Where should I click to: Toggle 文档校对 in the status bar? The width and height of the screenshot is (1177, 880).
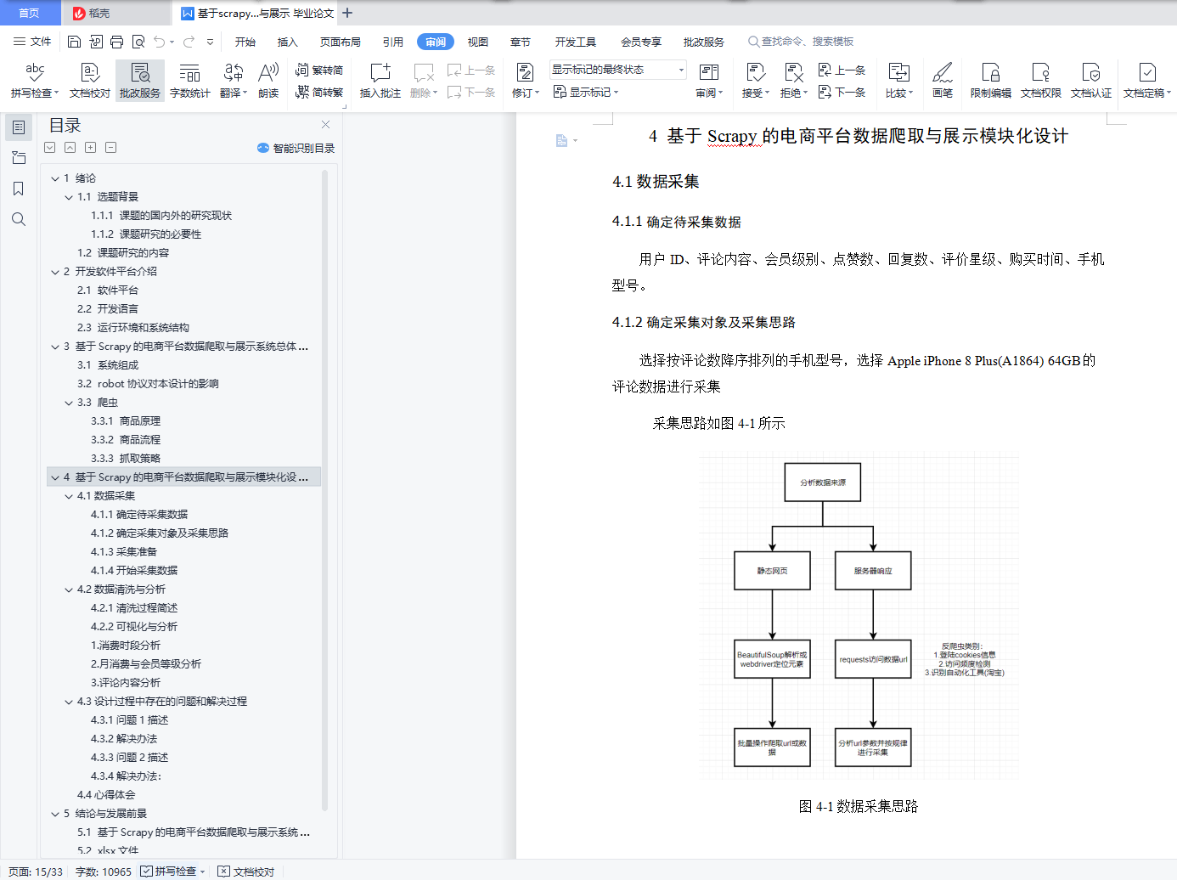[246, 872]
